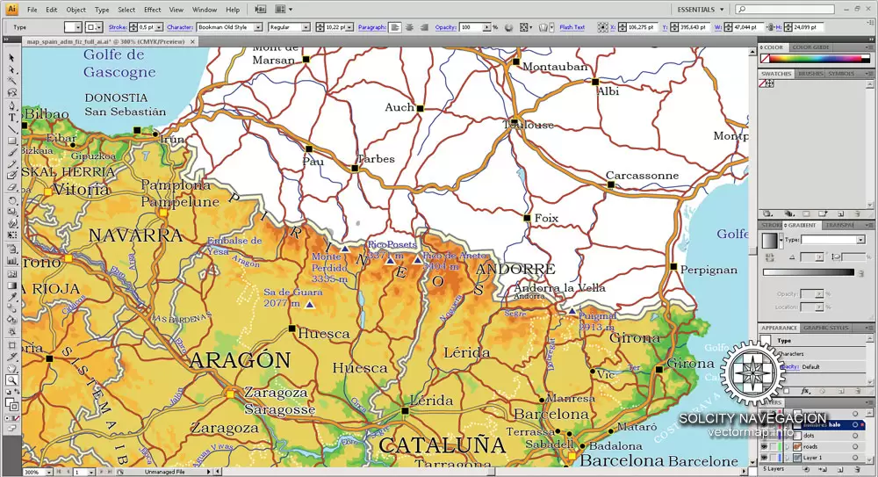This screenshot has width=878, height=477.
Task: Select the Rotate tool
Action: click(11, 200)
